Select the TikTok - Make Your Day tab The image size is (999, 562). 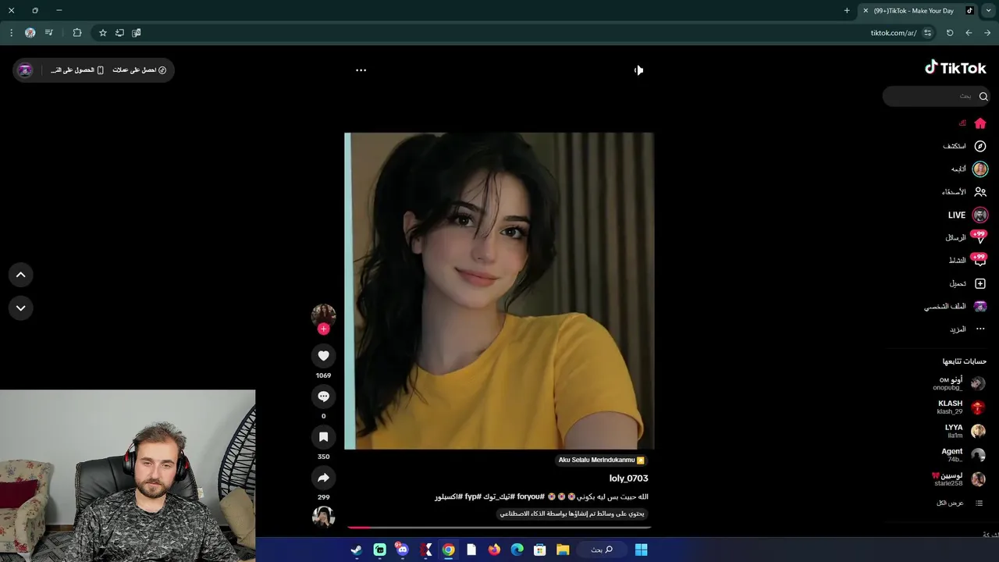click(918, 11)
